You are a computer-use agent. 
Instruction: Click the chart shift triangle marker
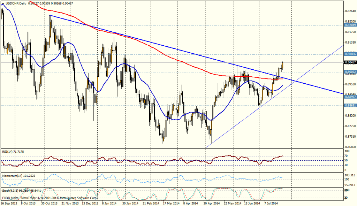pyautogui.click(x=3, y=3)
